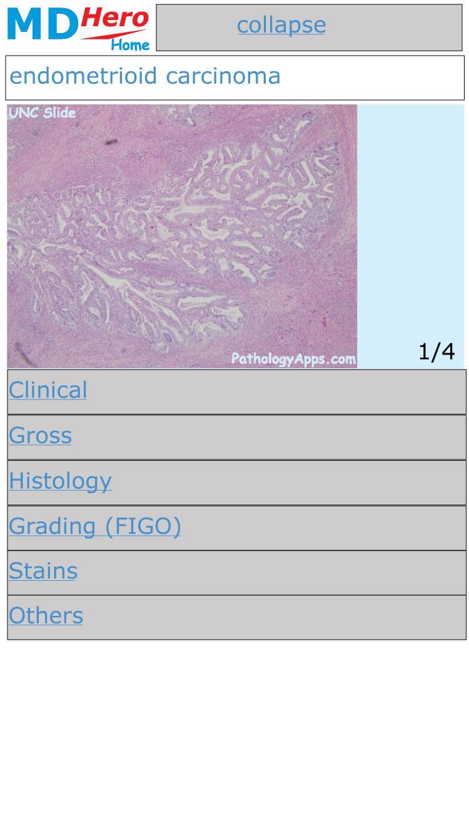Select Grading (FIGO)
469x834 pixels.
pos(94,526)
